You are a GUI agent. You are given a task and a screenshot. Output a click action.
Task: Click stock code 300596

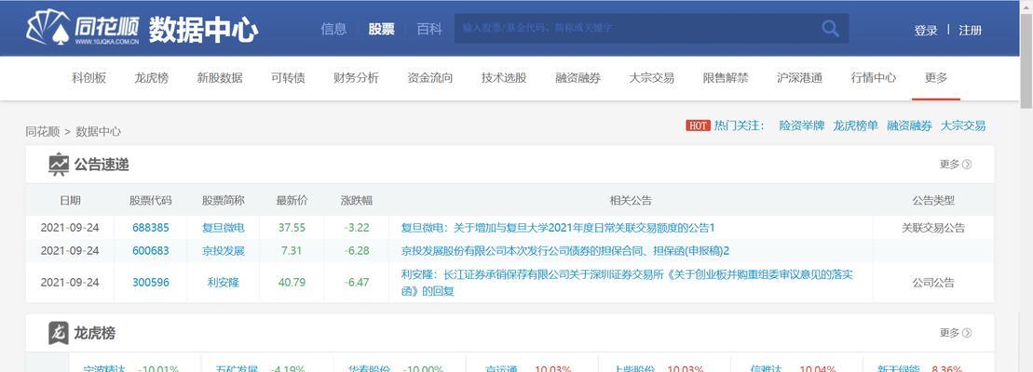[151, 283]
